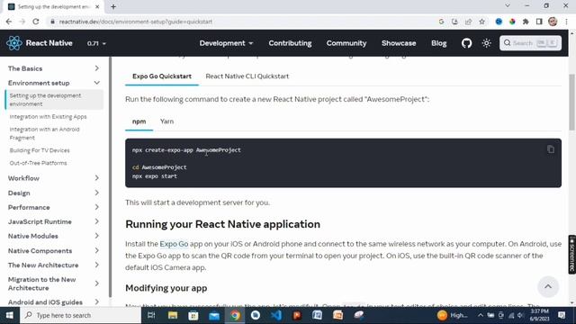Copy the code block using the copy icon

550,149
